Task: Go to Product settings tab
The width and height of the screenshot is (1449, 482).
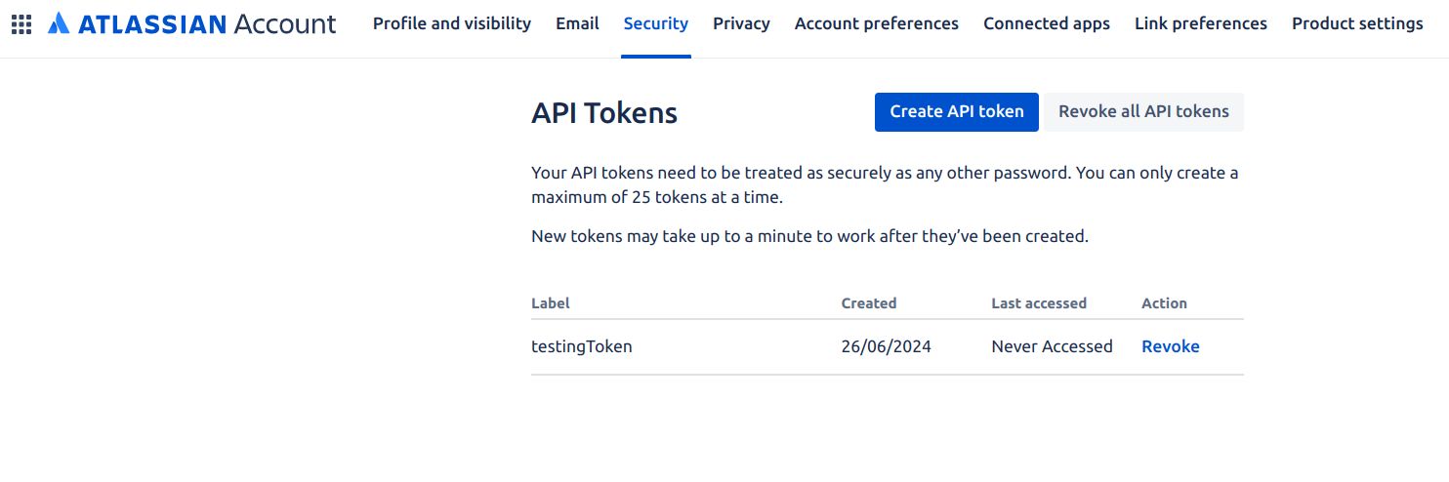Action: click(1357, 23)
